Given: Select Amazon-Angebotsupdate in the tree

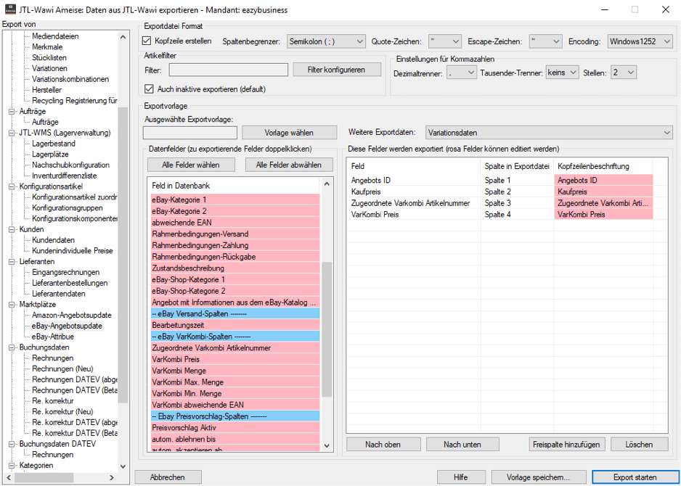Looking at the screenshot, I should 72,315.
